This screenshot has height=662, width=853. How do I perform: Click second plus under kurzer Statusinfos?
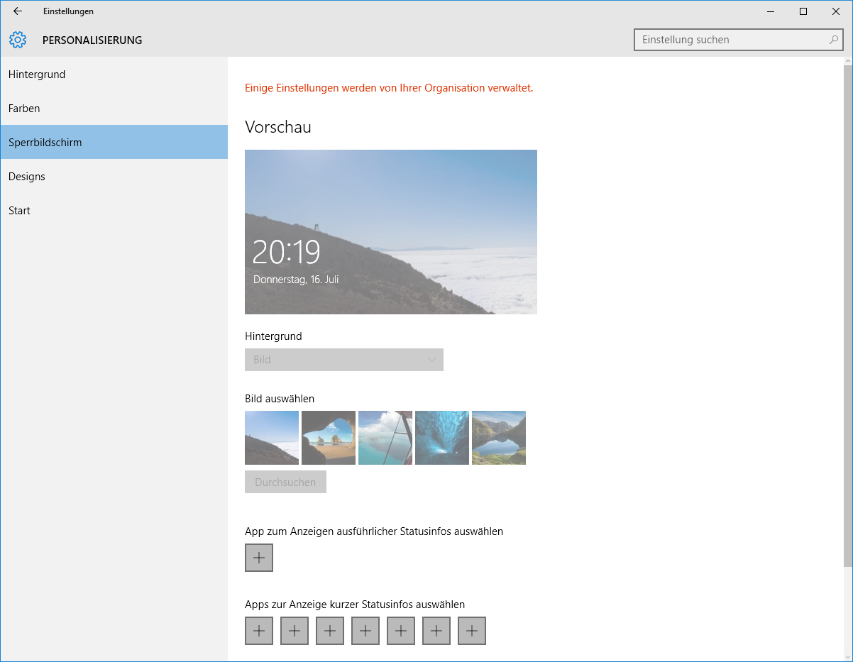pos(295,631)
